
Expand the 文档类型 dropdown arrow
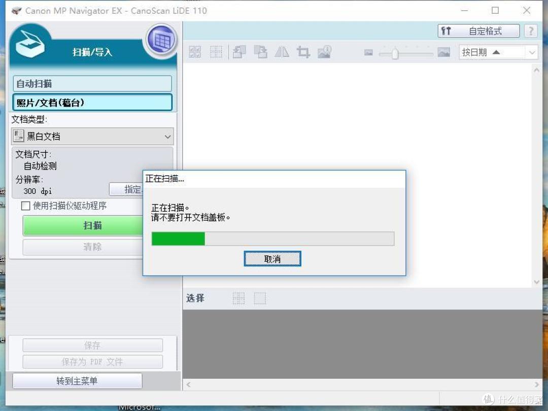(x=168, y=136)
